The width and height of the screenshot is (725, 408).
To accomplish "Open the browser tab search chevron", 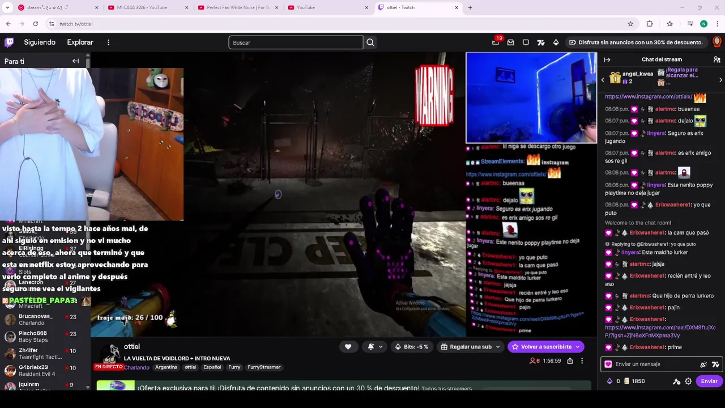I will pos(7,7).
